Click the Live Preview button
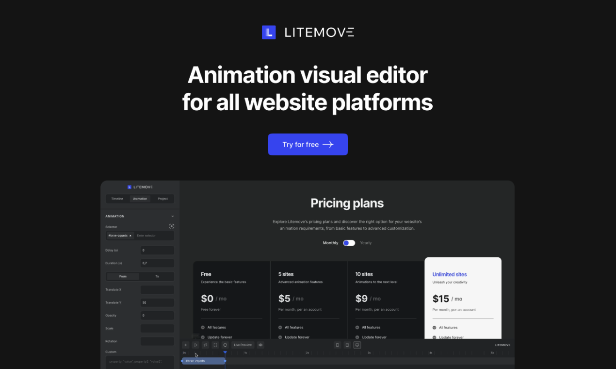This screenshot has width=616, height=369. tap(243, 345)
